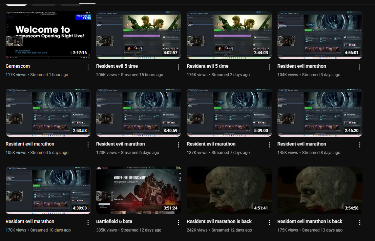Click '206K views • Streamed 15 hours ago' text
Viewport: 375px width, 241px height.
point(130,75)
